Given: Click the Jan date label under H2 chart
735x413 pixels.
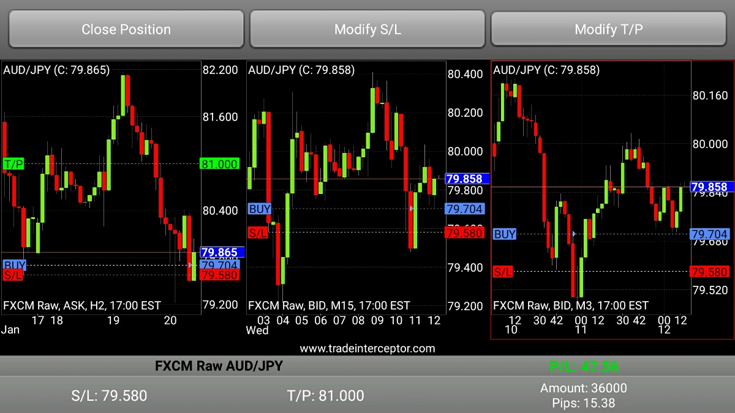Looking at the screenshot, I should (x=10, y=330).
